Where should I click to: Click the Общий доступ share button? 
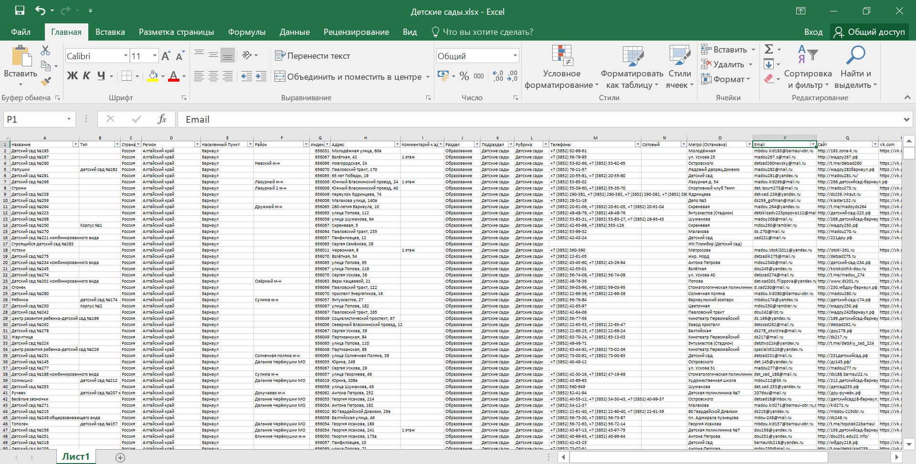870,32
